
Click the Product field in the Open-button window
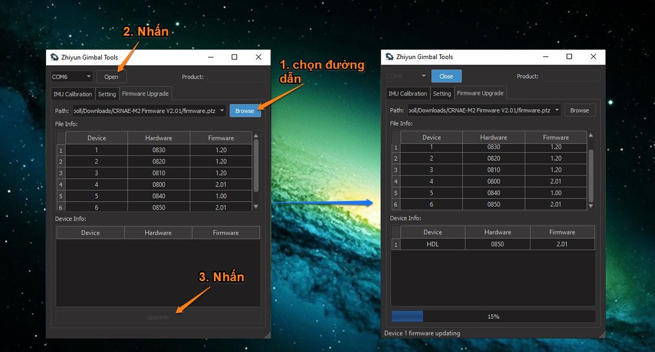(237, 76)
